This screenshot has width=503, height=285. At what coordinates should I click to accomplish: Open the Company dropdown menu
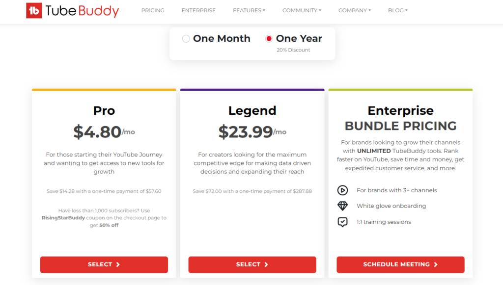click(355, 10)
